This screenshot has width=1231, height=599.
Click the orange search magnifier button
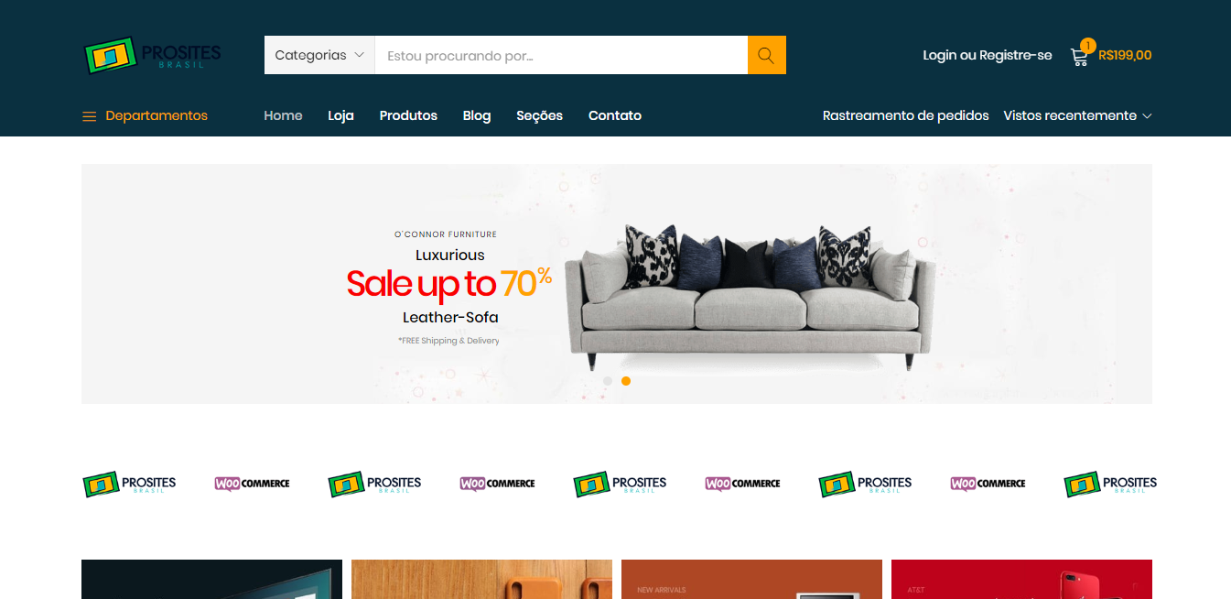767,55
